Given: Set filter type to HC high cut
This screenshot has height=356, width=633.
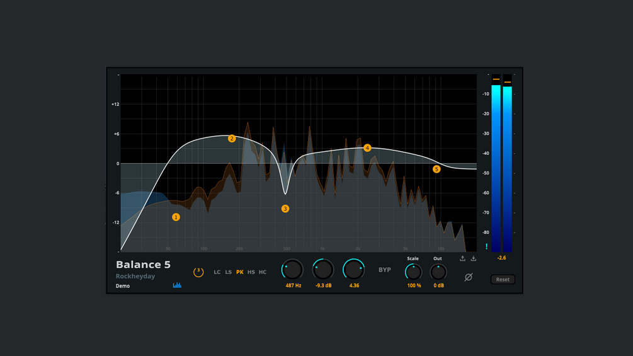Looking at the screenshot, I should pyautogui.click(x=263, y=272).
